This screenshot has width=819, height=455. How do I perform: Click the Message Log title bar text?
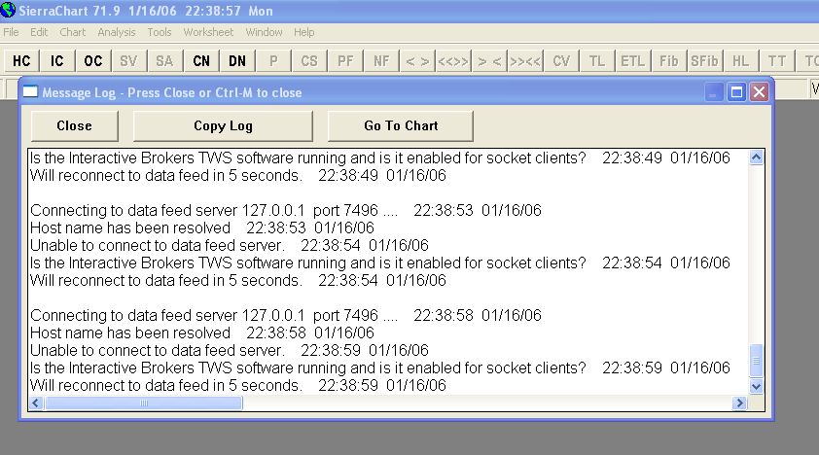tap(172, 92)
